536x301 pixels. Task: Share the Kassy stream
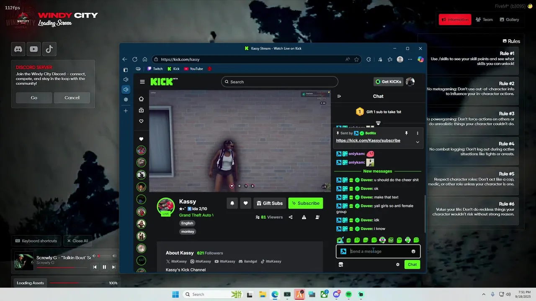click(291, 217)
